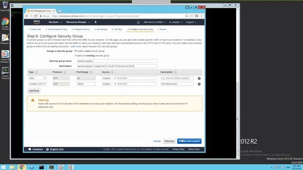Screen dimensions: 303x170
Task: Click the info icon beside Port Range header
Action: click(x=91, y=72)
